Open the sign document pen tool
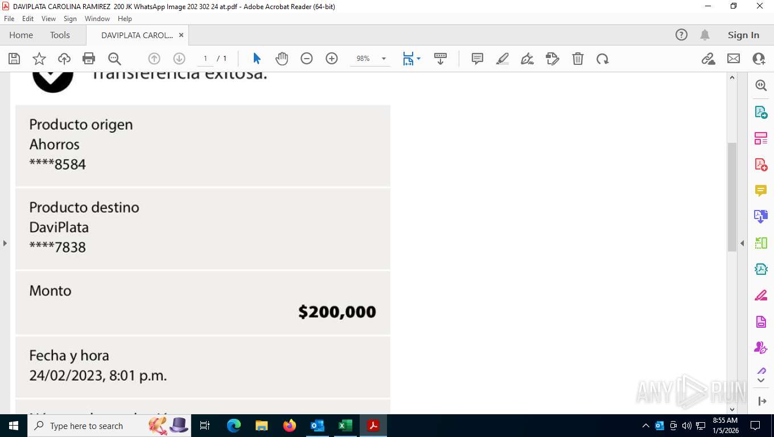Viewport: 774px width, 437px height. (x=527, y=59)
